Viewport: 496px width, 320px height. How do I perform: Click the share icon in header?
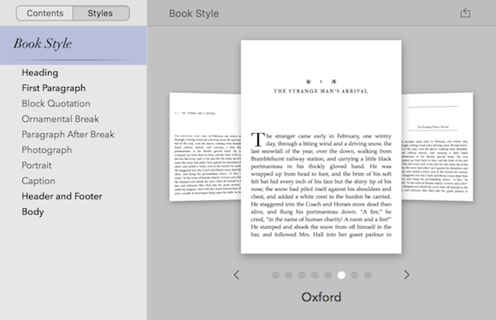(x=465, y=13)
